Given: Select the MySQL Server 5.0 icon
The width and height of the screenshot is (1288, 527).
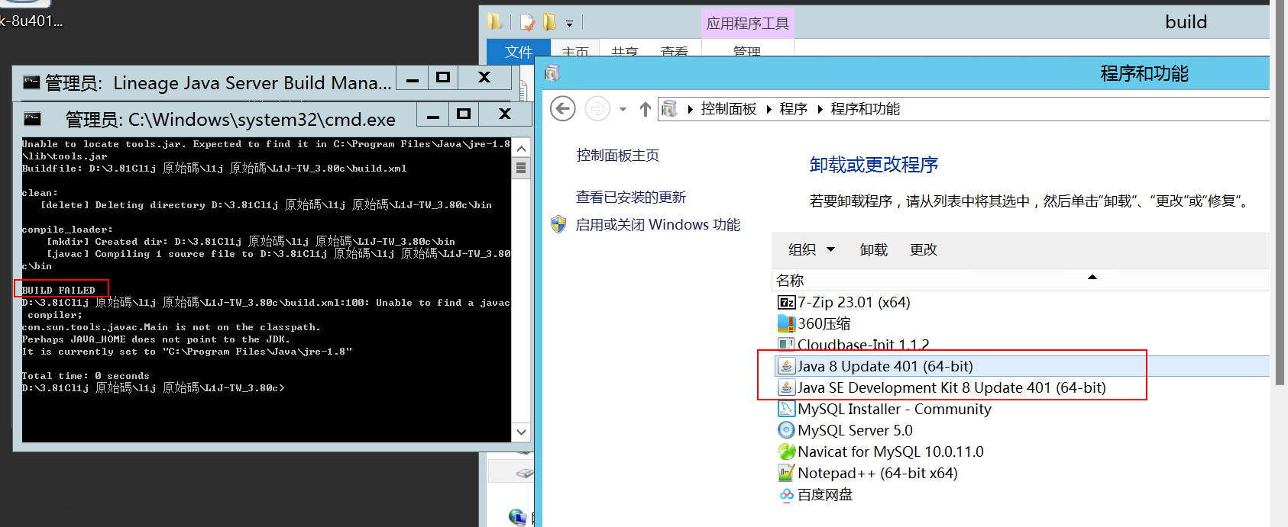Looking at the screenshot, I should click(786, 431).
